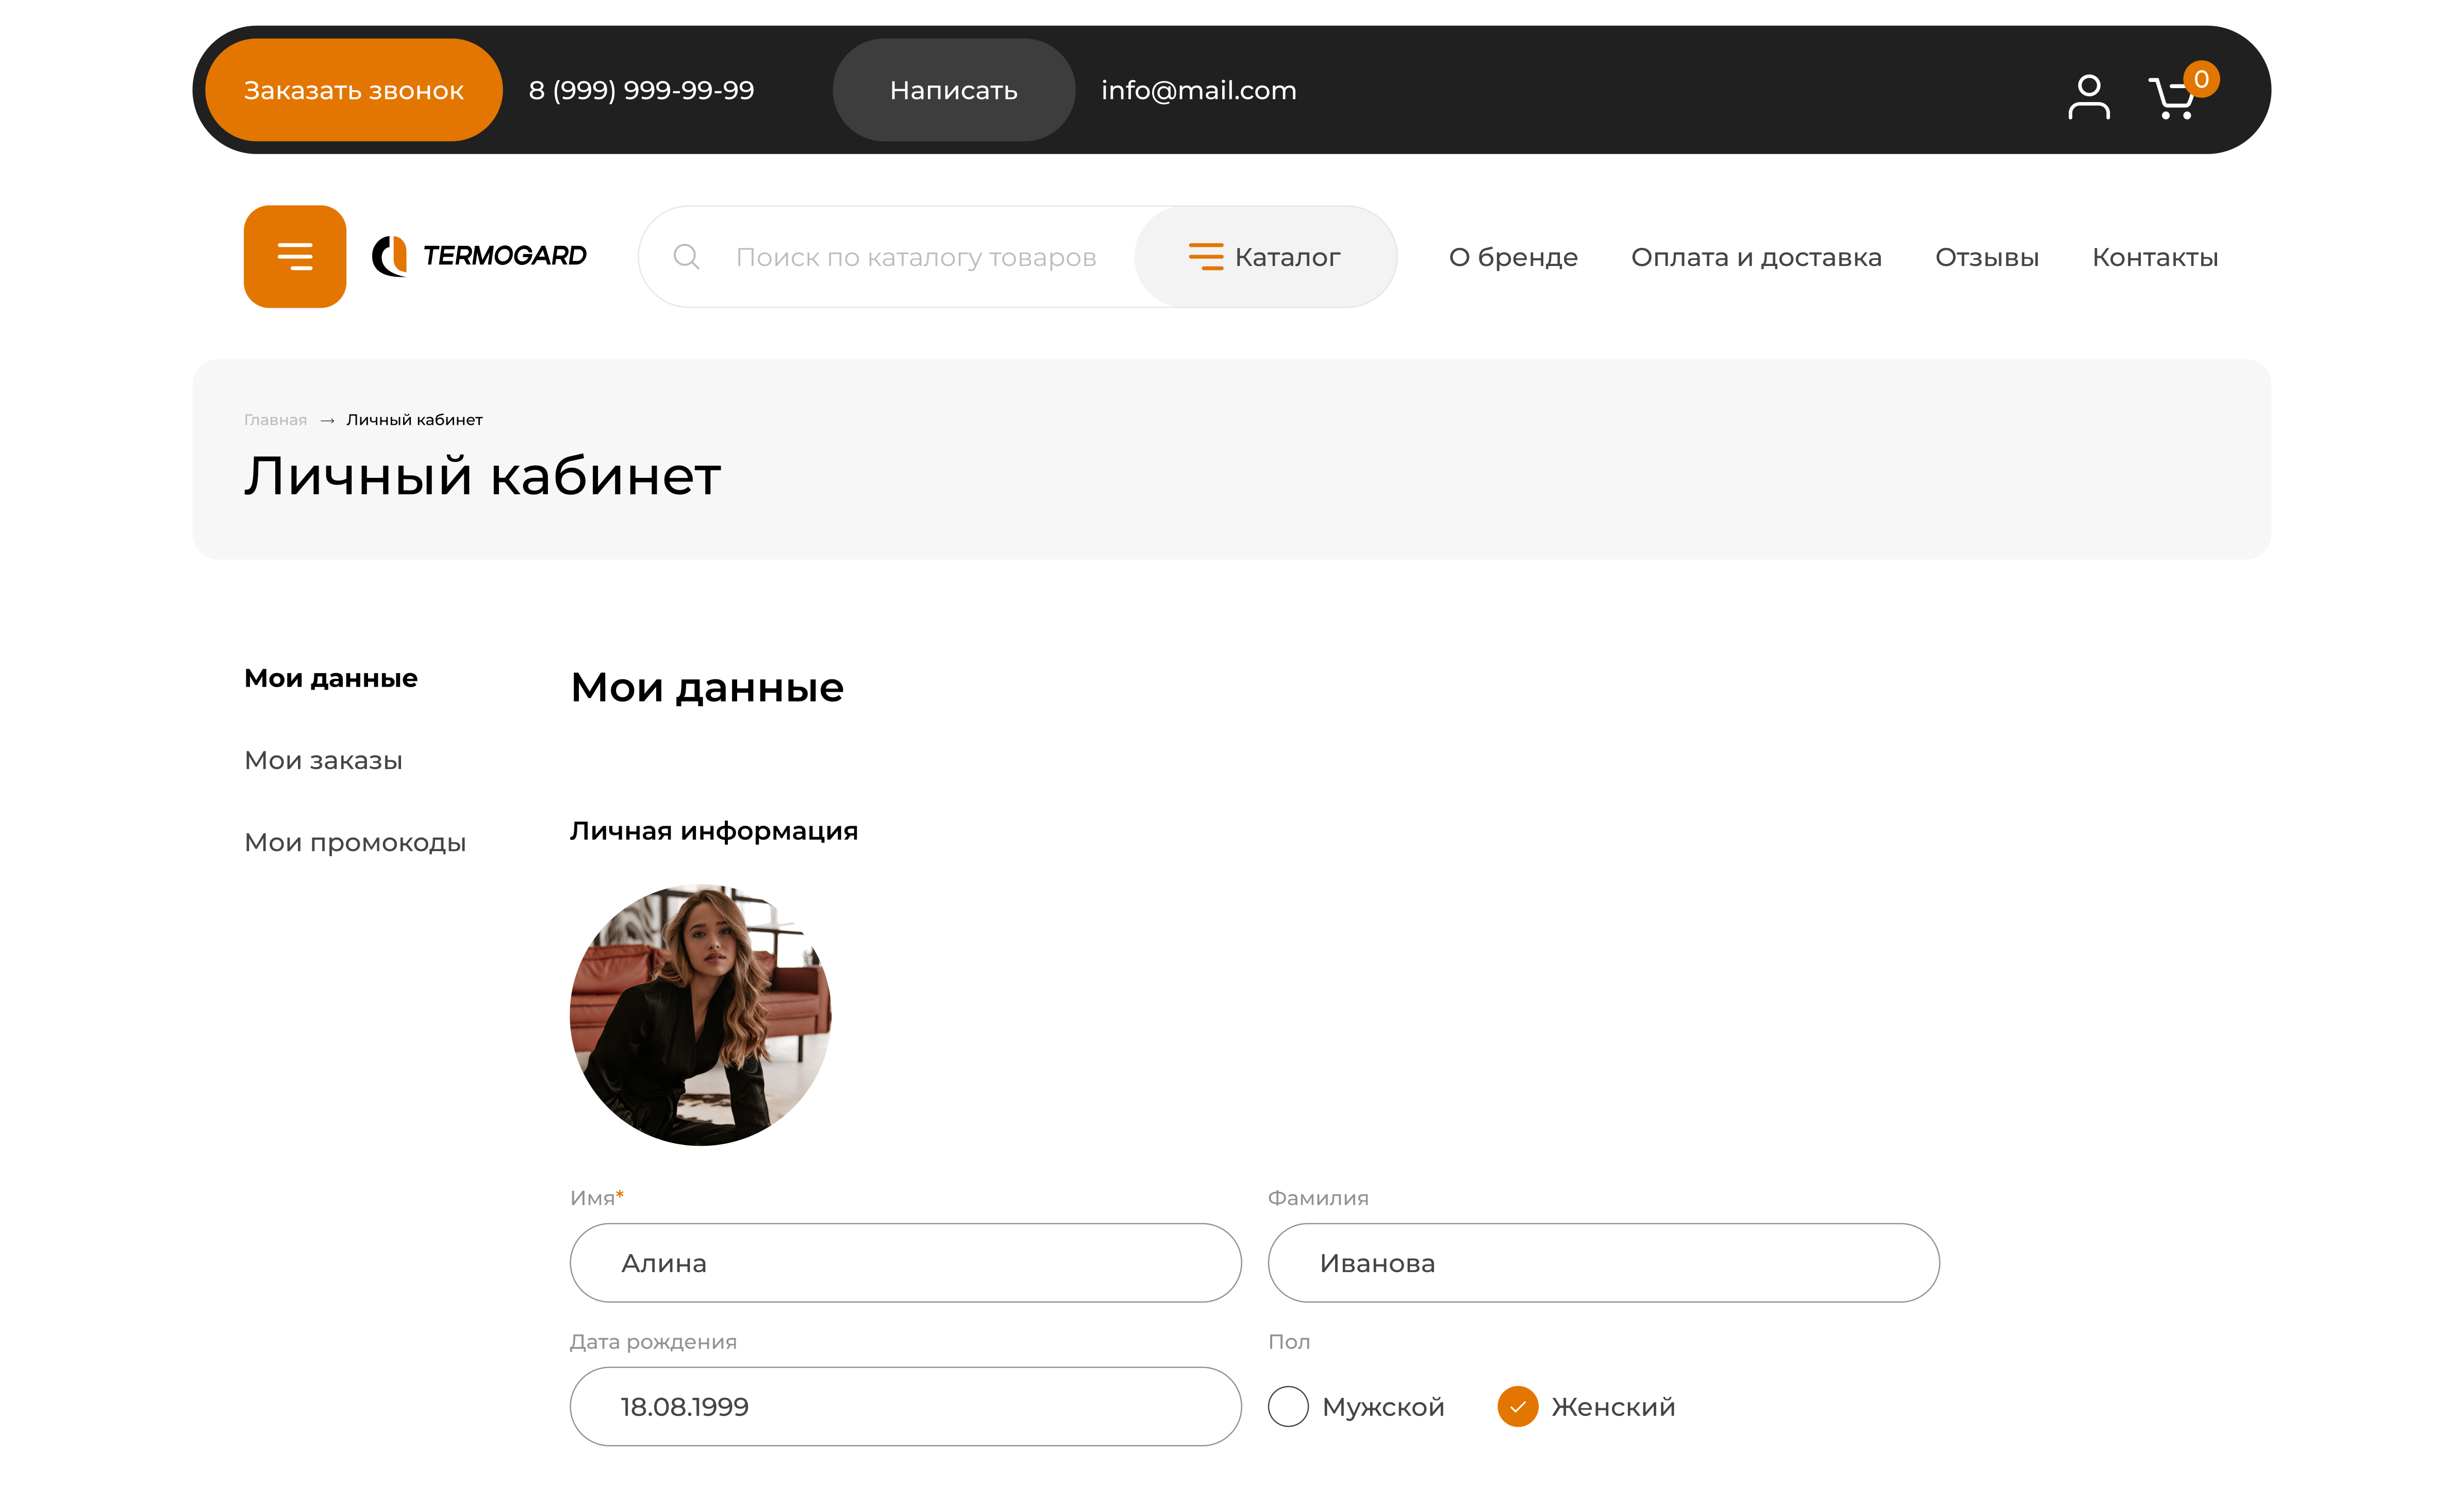
Task: Select the Мужской gender option
Action: point(1288,1406)
